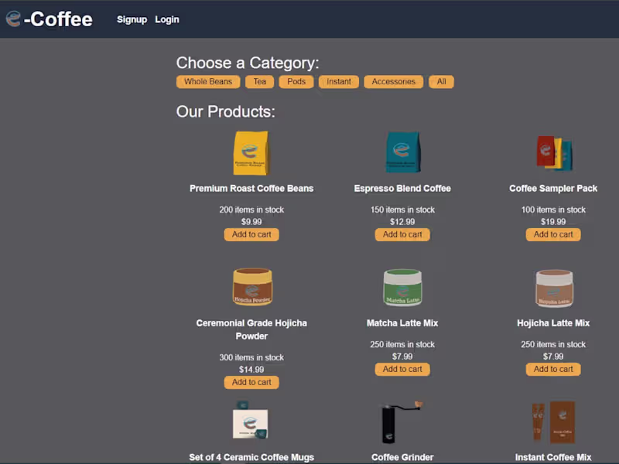Select the Pods category filter
Screen dimensions: 619x464
(296, 82)
